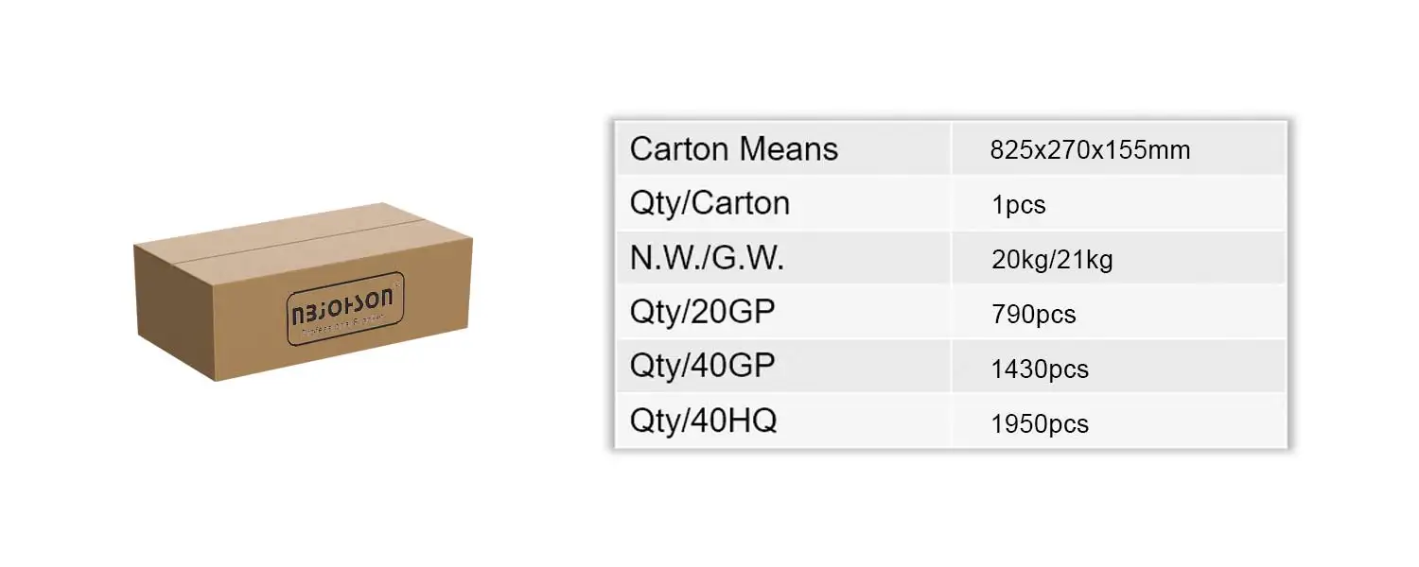Select the "Qty/Carton" row label
Image resolution: width=1419 pixels, height=567 pixels.
coord(709,203)
